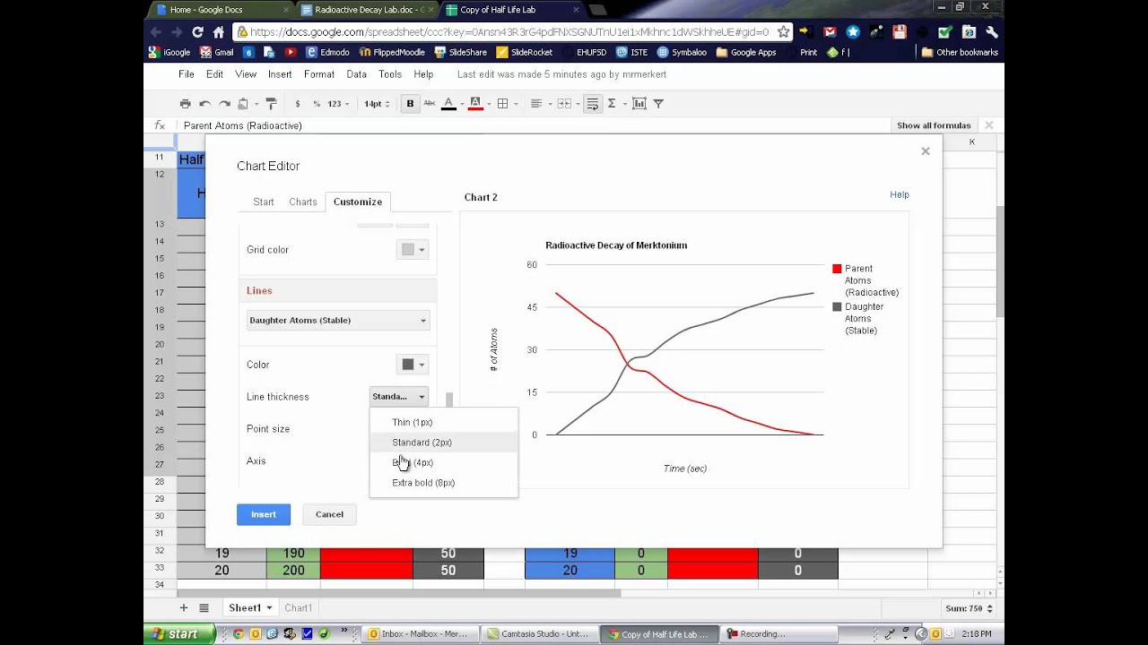Viewport: 1148px width, 645px height.
Task: Open the line Color swatch picker
Action: pos(412,365)
